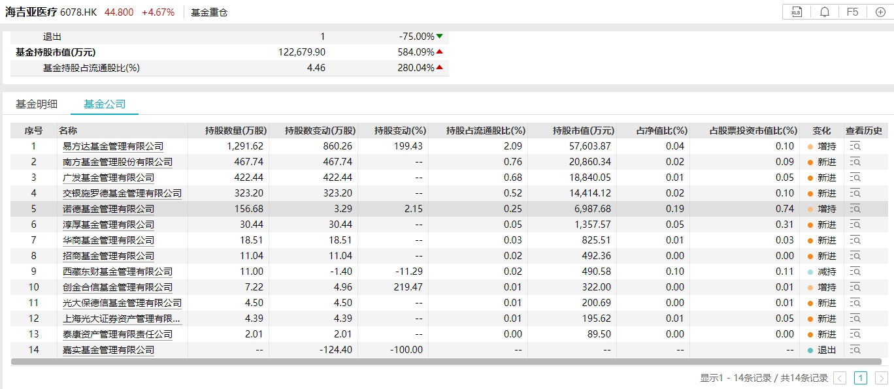Go to next page arrow

coord(881,378)
